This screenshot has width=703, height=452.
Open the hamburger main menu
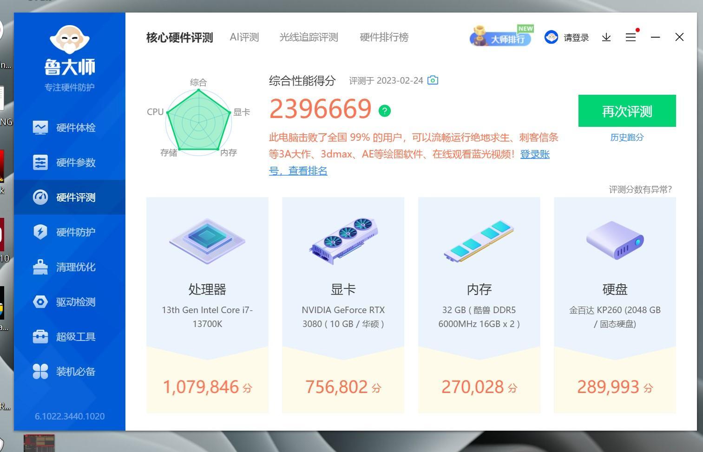[x=631, y=37]
